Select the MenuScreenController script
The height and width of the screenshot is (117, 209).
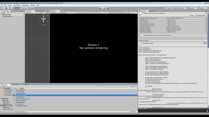coord(23,99)
